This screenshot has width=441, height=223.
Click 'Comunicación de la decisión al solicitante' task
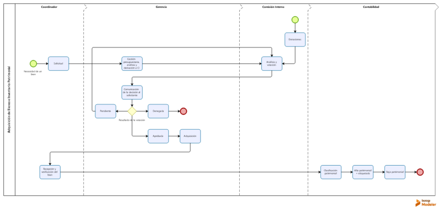coord(132,93)
